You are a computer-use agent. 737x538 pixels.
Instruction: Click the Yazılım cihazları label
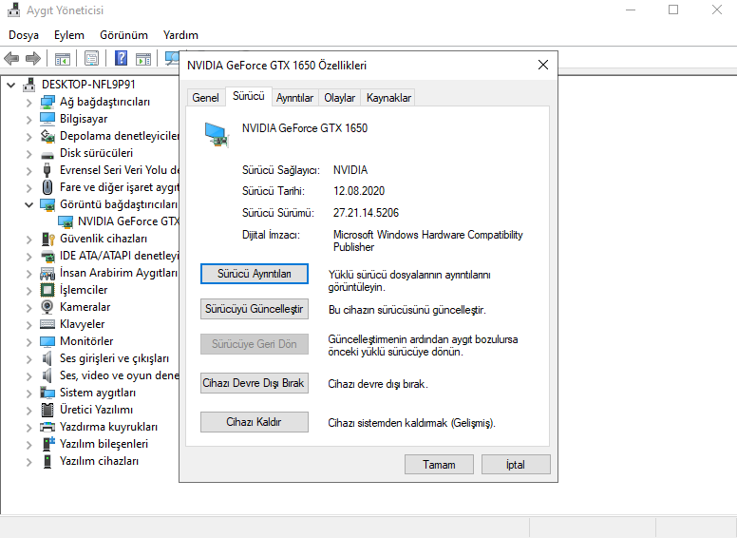(99, 461)
